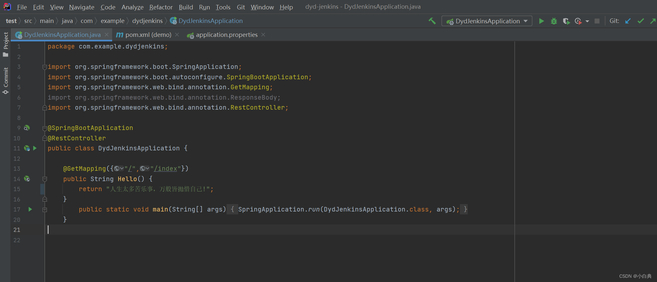The width and height of the screenshot is (657, 282).
Task: Start debugging with the bug icon
Action: 554,21
